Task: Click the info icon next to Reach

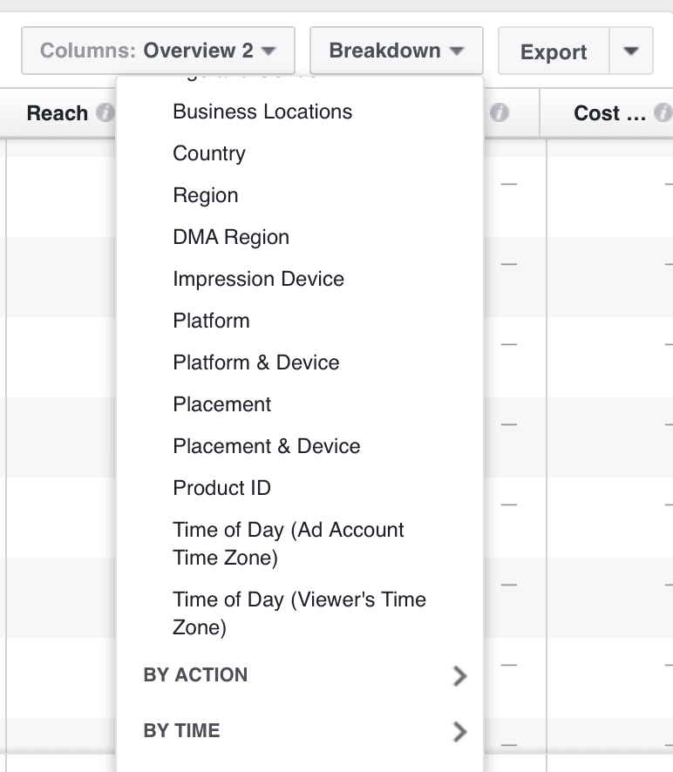Action: (x=105, y=113)
